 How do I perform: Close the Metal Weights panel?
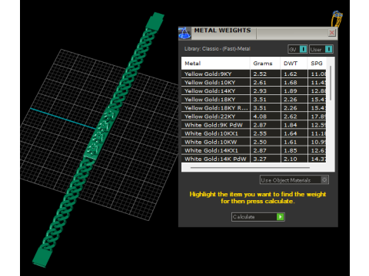(332, 33)
